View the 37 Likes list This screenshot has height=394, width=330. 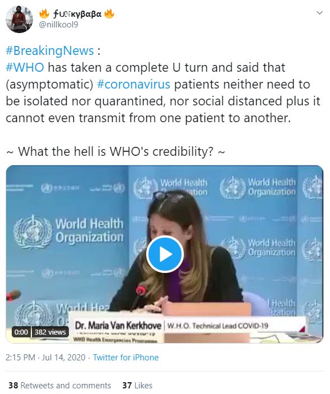tap(137, 385)
